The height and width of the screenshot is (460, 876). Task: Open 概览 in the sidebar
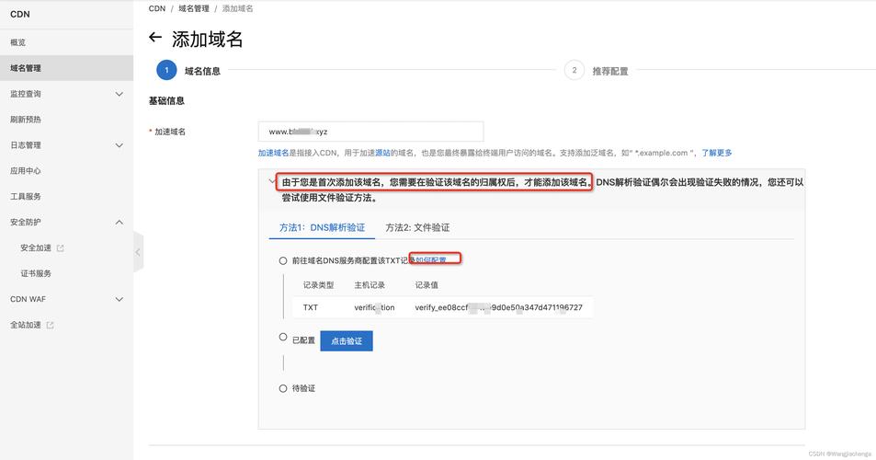pyautogui.click(x=17, y=42)
